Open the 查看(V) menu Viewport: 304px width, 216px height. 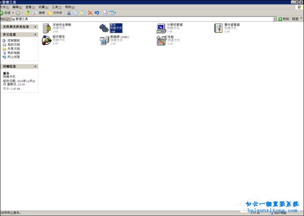point(30,7)
